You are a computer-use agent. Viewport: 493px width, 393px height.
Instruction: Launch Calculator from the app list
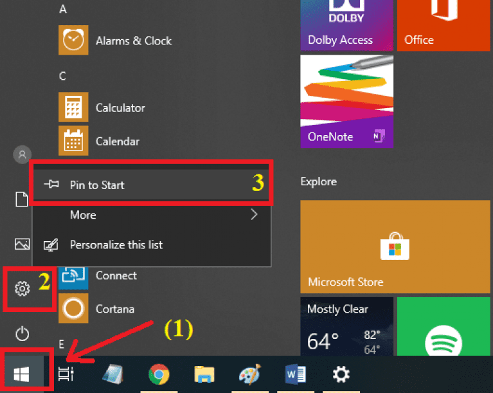[x=120, y=107]
